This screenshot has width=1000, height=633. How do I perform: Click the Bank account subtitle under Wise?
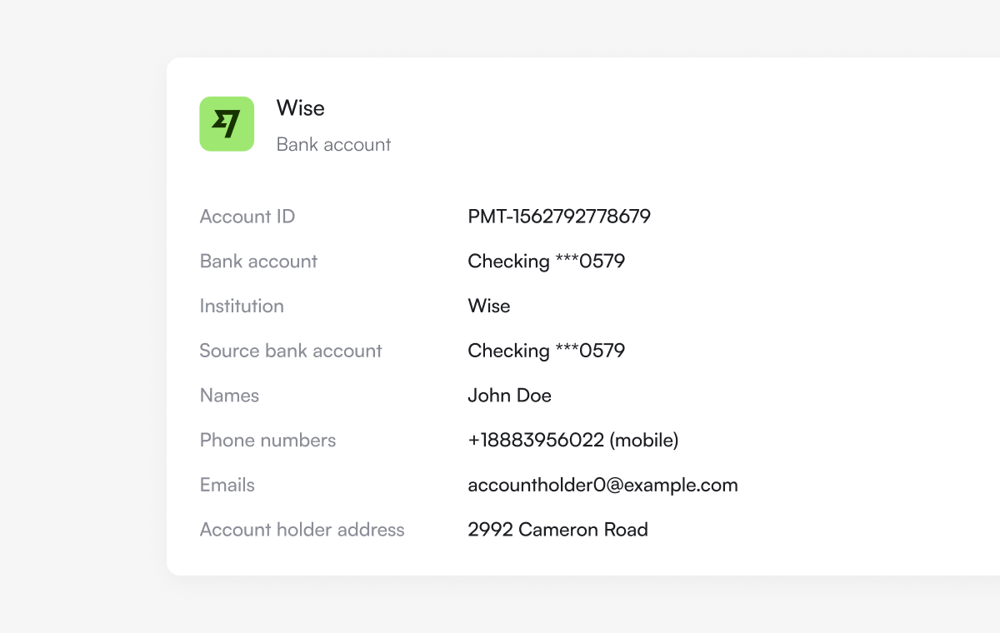pos(333,145)
